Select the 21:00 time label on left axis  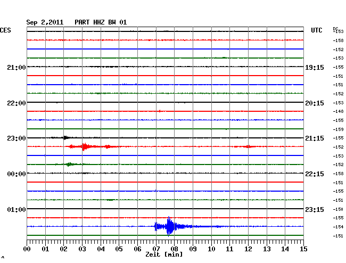17,67
